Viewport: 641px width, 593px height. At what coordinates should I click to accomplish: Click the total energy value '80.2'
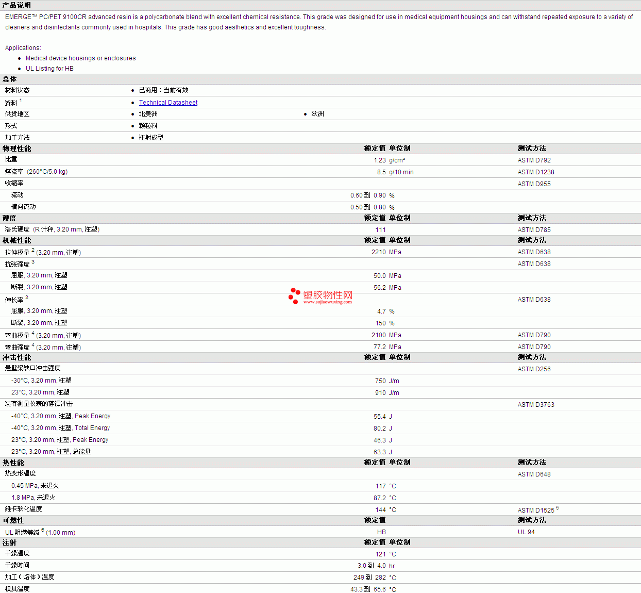tap(380, 429)
